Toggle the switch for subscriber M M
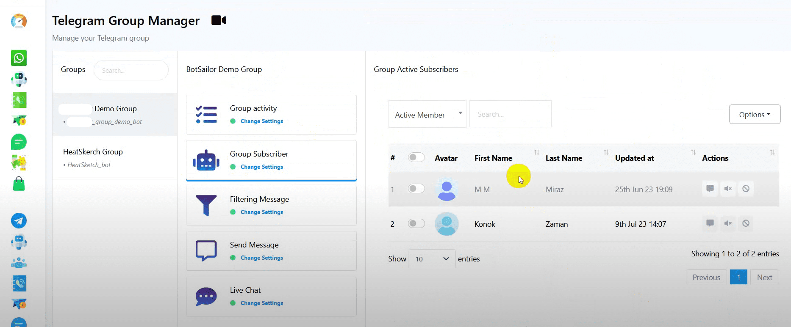Viewport: 791px width, 327px height. pos(416,189)
